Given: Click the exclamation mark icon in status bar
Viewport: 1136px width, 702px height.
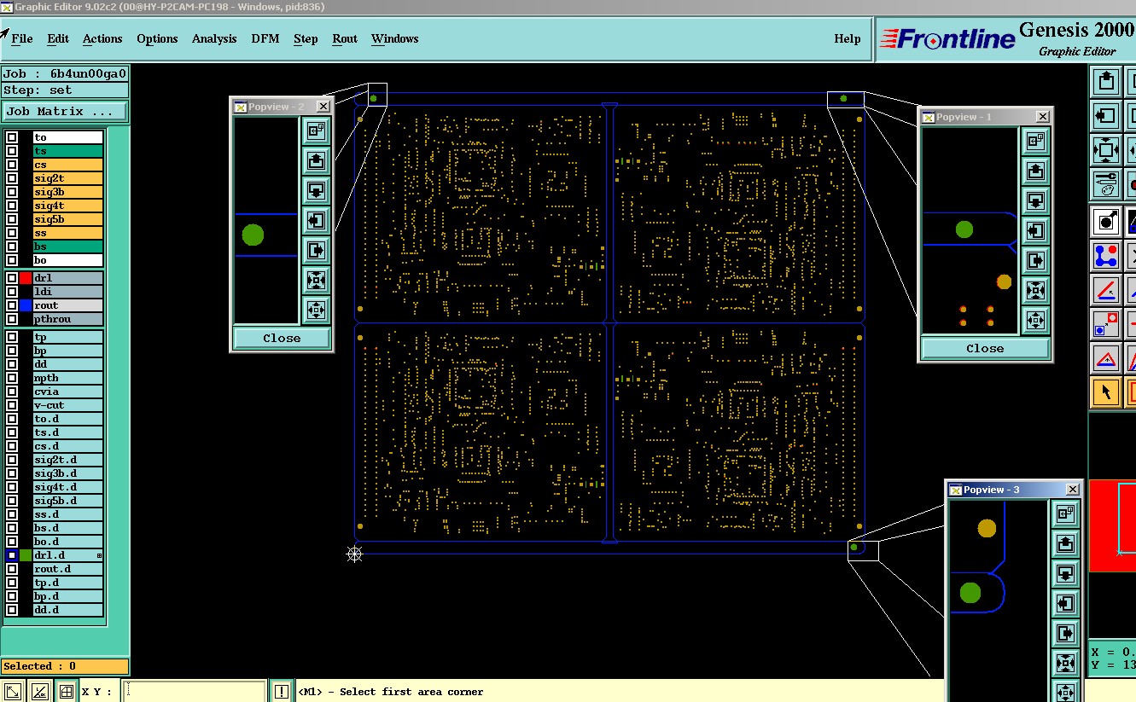Looking at the screenshot, I should pos(282,691).
